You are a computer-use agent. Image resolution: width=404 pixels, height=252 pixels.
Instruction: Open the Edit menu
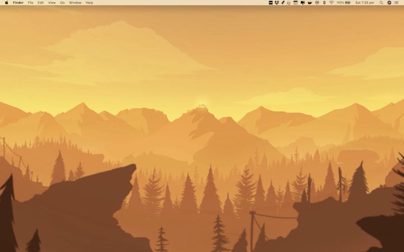(41, 3)
